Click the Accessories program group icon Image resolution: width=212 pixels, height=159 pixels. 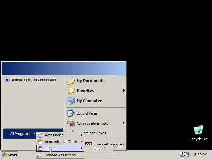[x=40, y=135]
